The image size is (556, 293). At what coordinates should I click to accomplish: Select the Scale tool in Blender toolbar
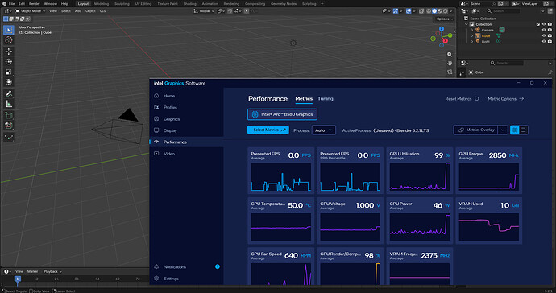[9, 72]
